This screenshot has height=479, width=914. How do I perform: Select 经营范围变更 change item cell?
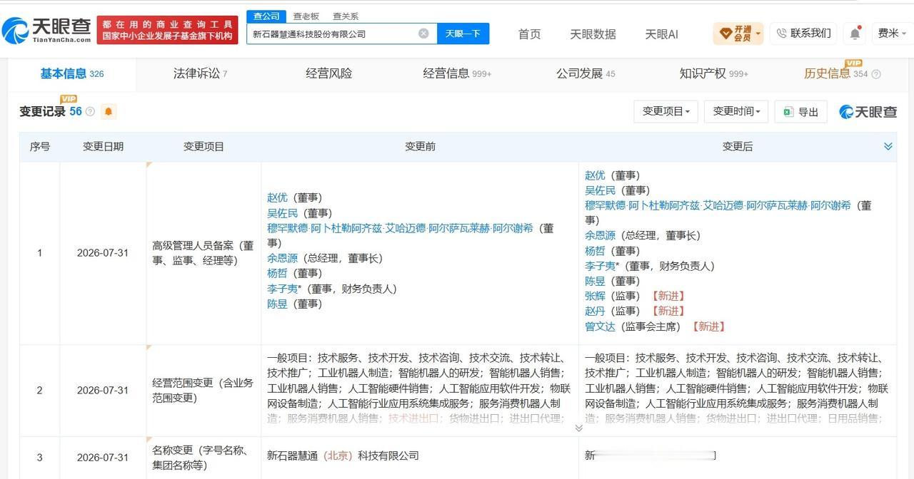204,391
